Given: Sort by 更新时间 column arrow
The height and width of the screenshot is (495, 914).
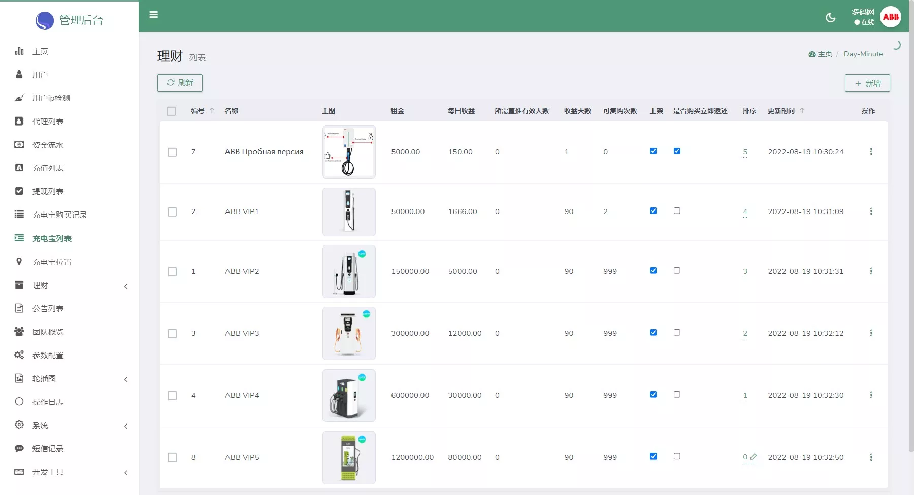Looking at the screenshot, I should point(802,111).
